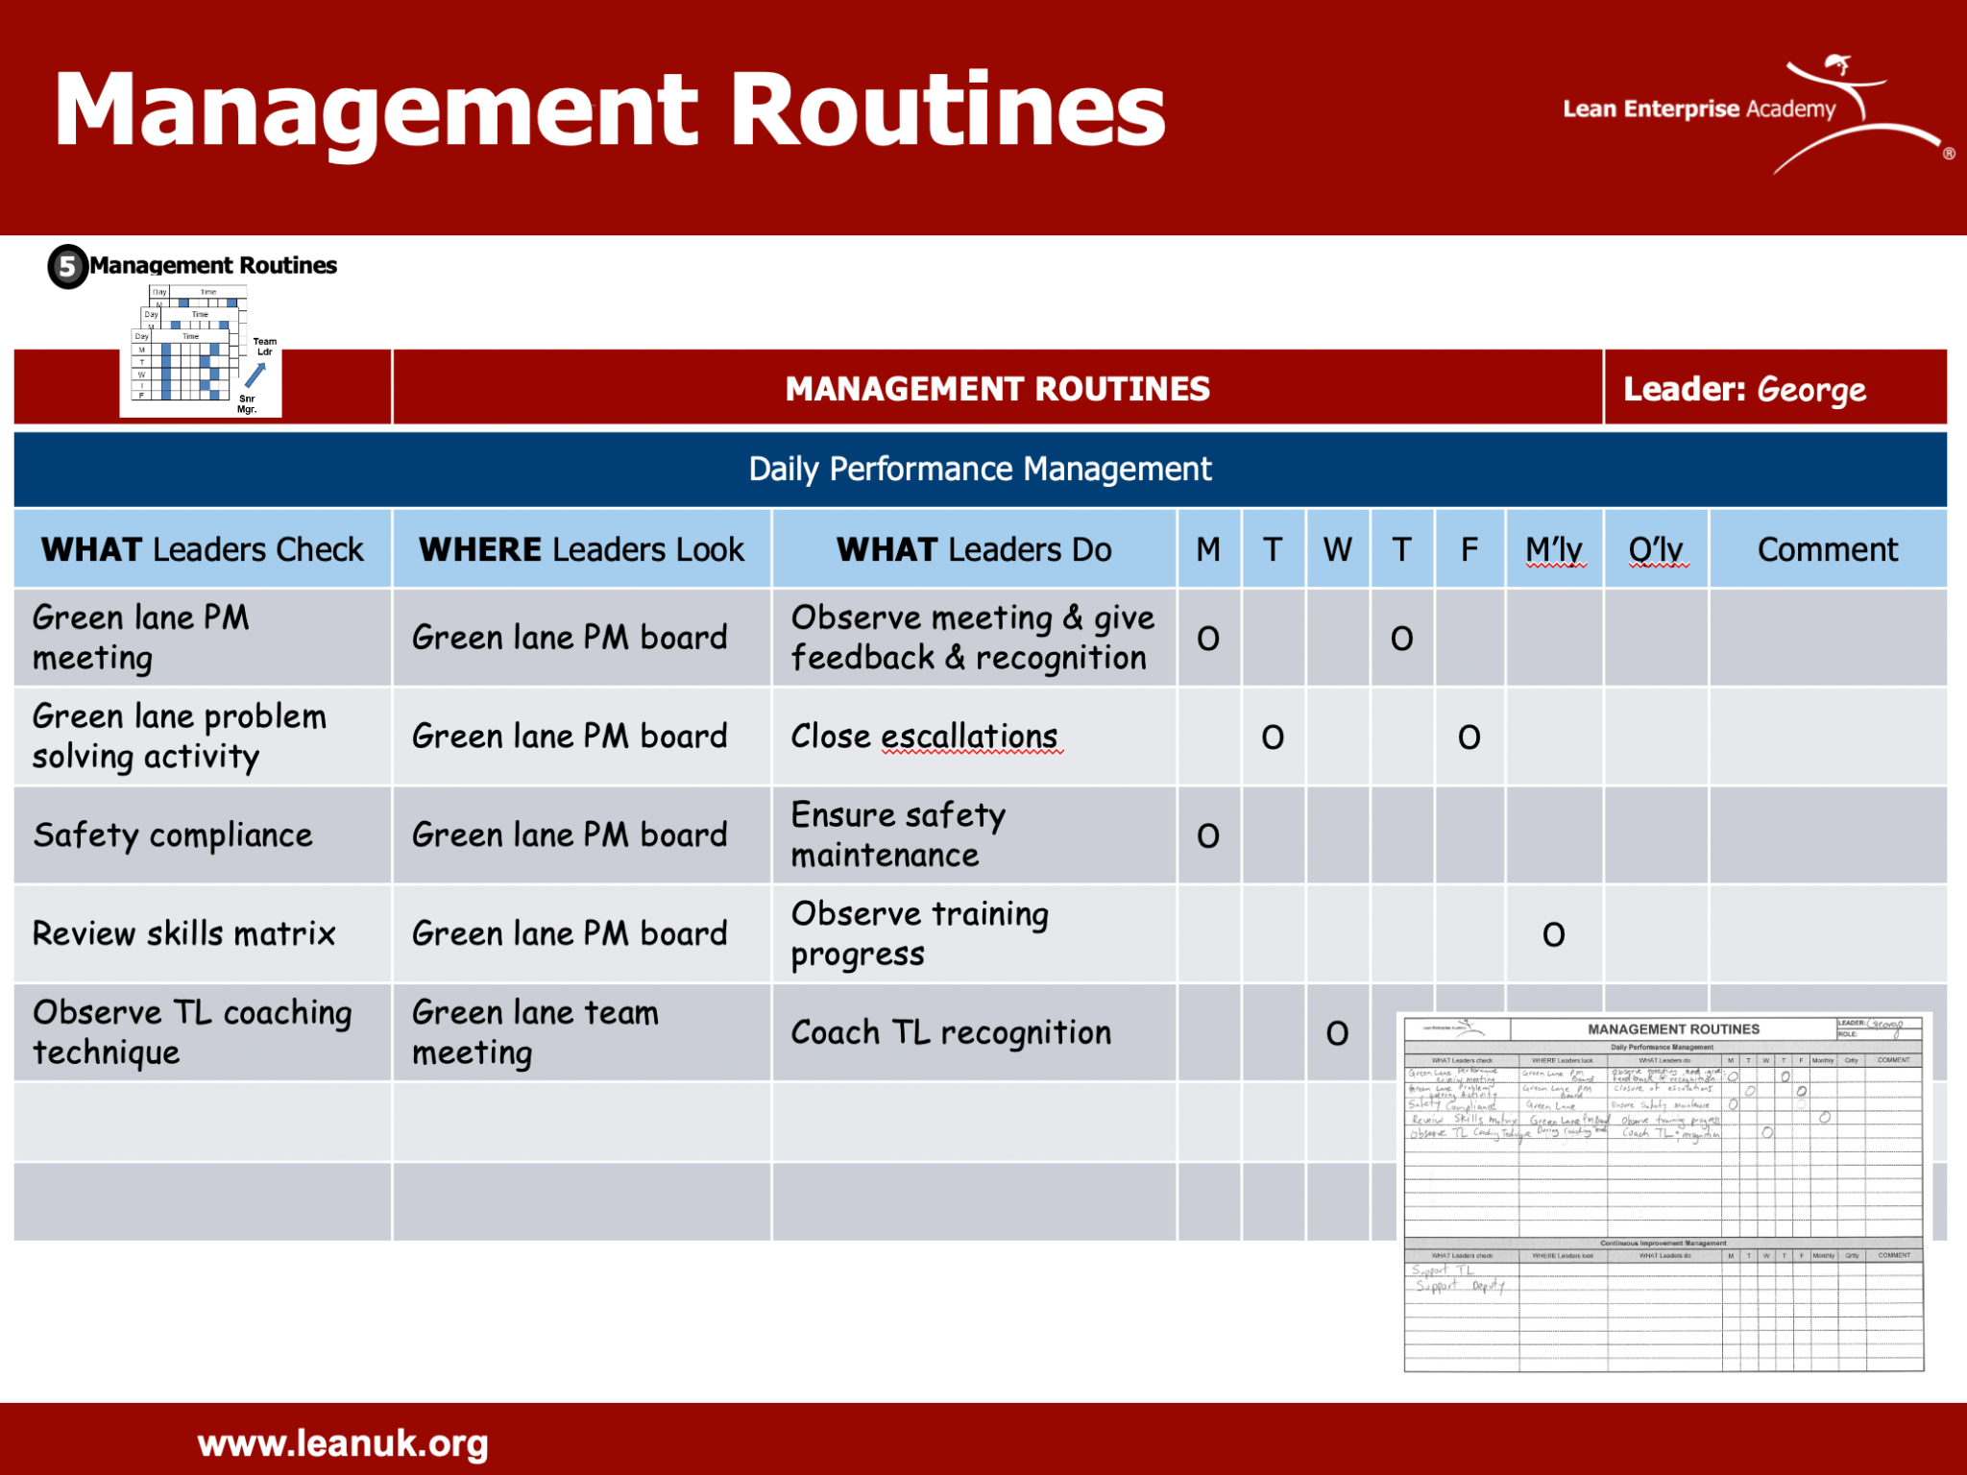The height and width of the screenshot is (1475, 1967).
Task: Select 'Observe meeting & give feedback & recognition' cell
Action: point(975,638)
